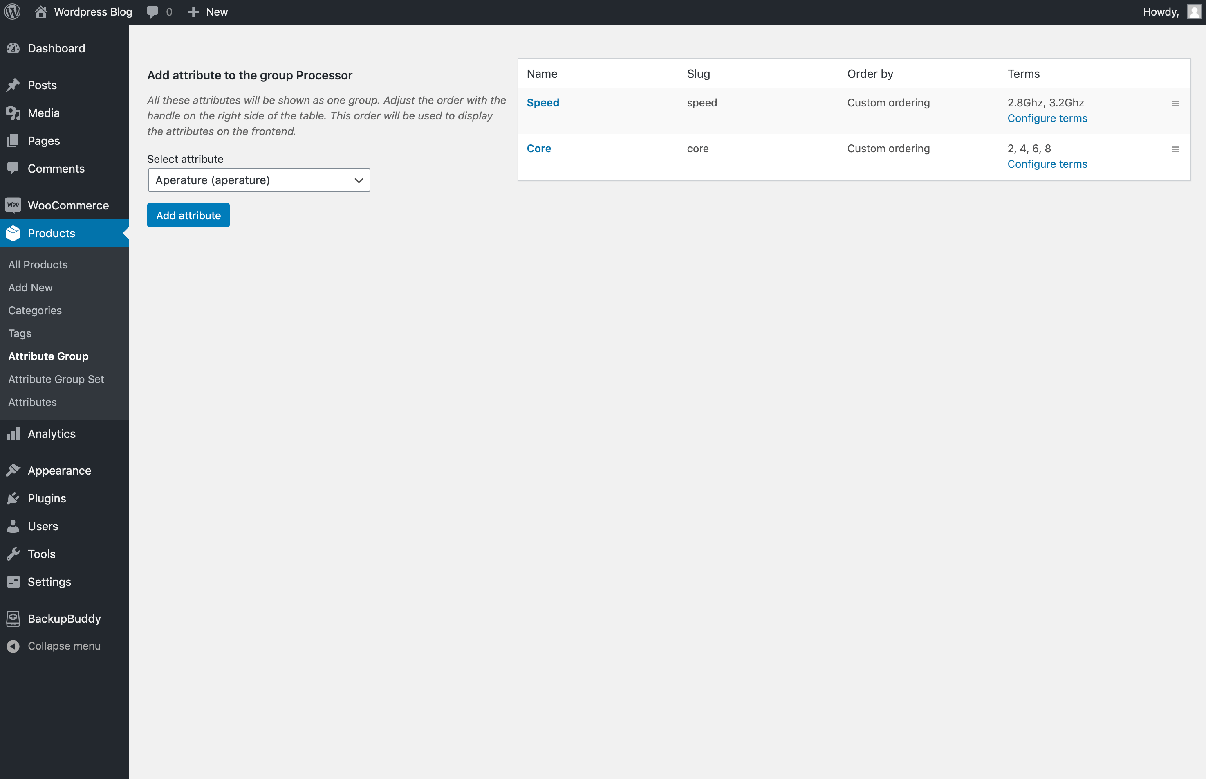Click Configure terms link for Speed
Screen dimensions: 1206x779
point(1048,118)
